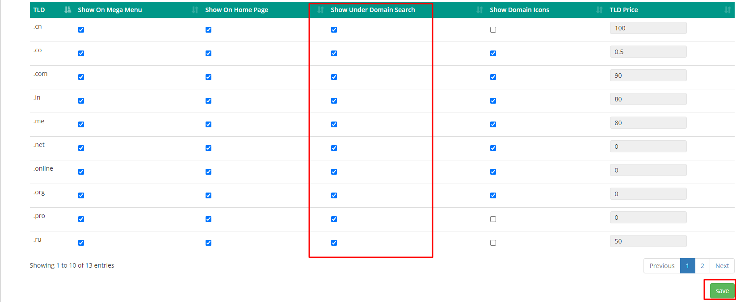The width and height of the screenshot is (736, 302).
Task: Click the Next pagination button
Action: tap(722, 266)
